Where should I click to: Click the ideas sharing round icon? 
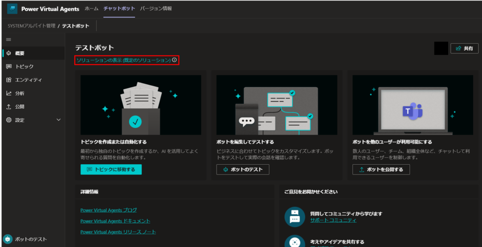pyautogui.click(x=295, y=241)
